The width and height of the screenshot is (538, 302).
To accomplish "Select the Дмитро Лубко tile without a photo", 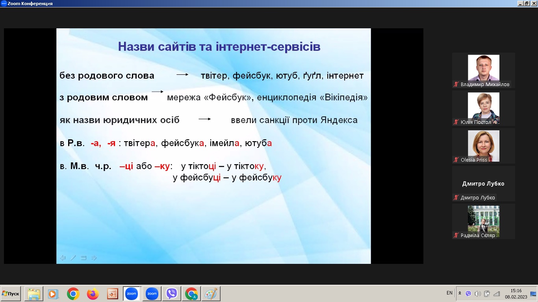I will (x=484, y=184).
